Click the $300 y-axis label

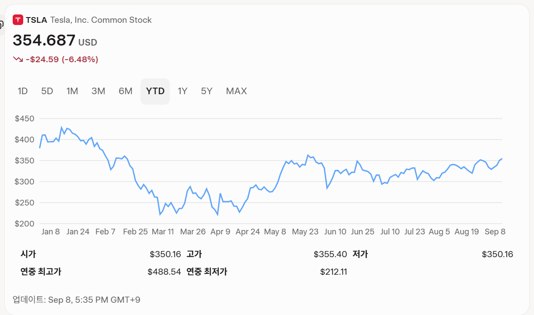25,182
